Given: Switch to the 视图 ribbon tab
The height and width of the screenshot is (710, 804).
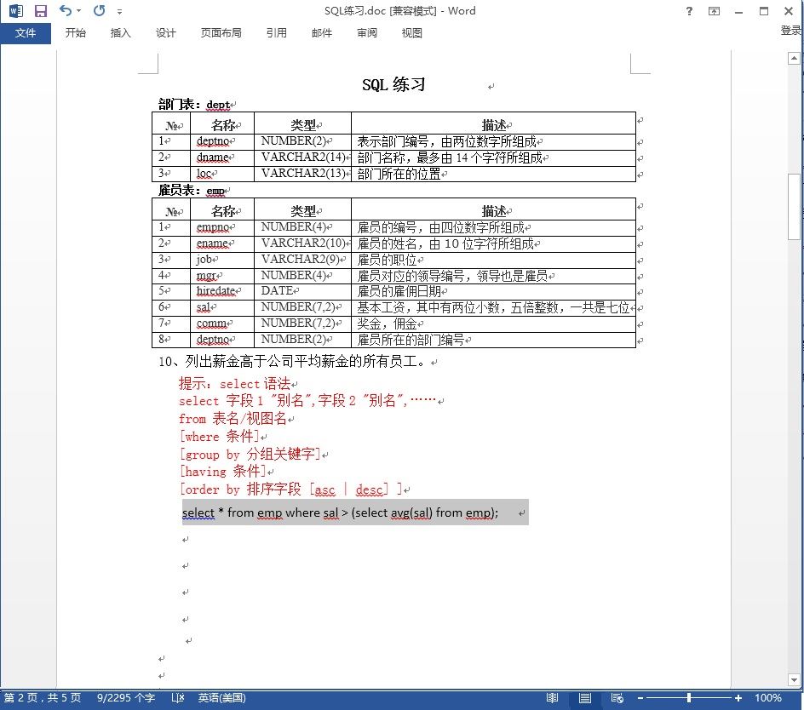Looking at the screenshot, I should point(411,33).
